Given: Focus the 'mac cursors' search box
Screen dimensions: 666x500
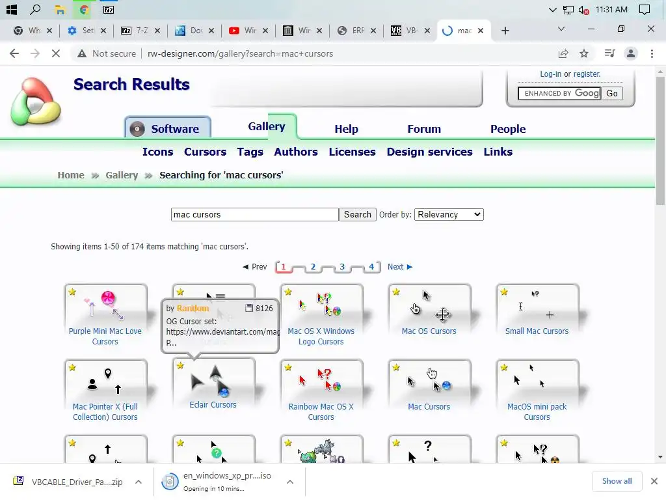Looking at the screenshot, I should coord(254,214).
